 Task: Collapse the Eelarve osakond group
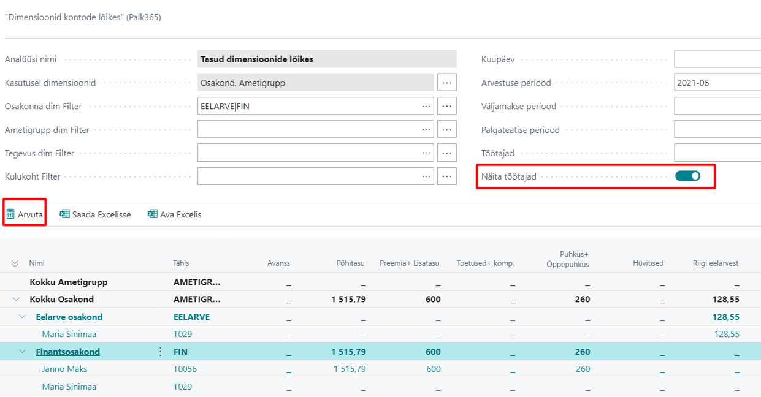click(23, 317)
